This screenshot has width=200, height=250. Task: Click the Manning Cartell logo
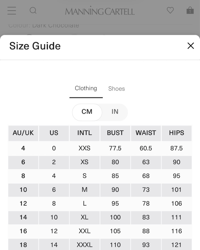[x=100, y=11]
